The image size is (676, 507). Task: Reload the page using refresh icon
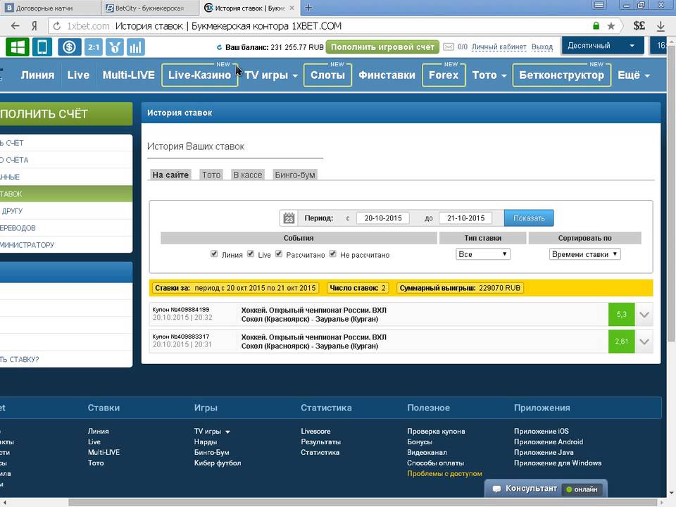coord(56,26)
